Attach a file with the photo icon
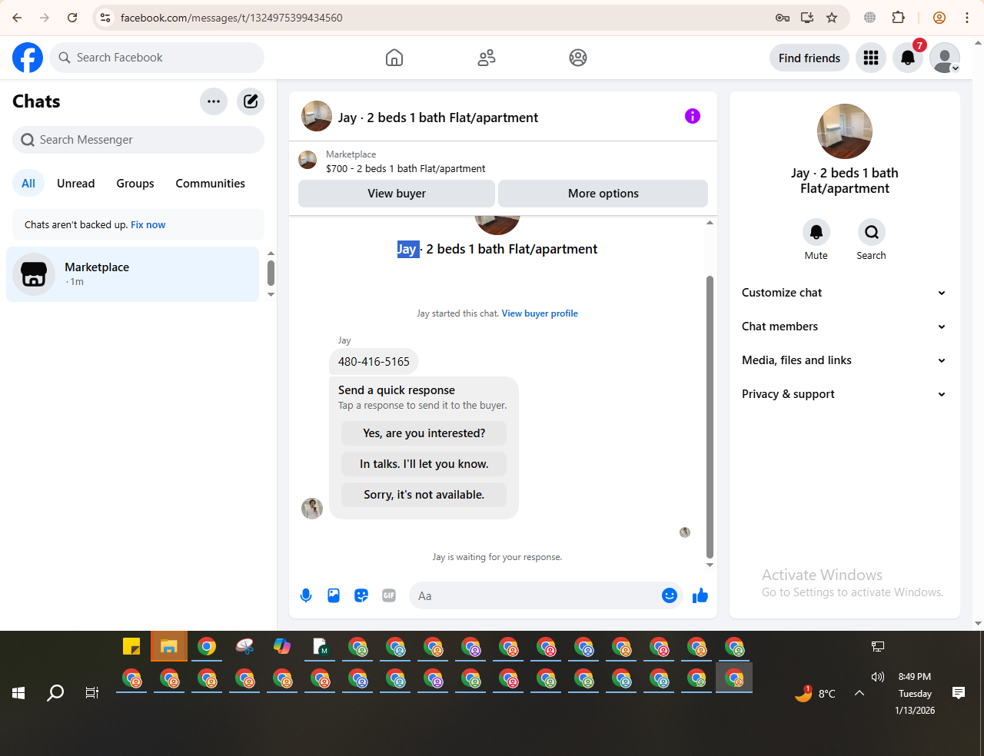Viewport: 984px width, 756px height. coord(334,595)
